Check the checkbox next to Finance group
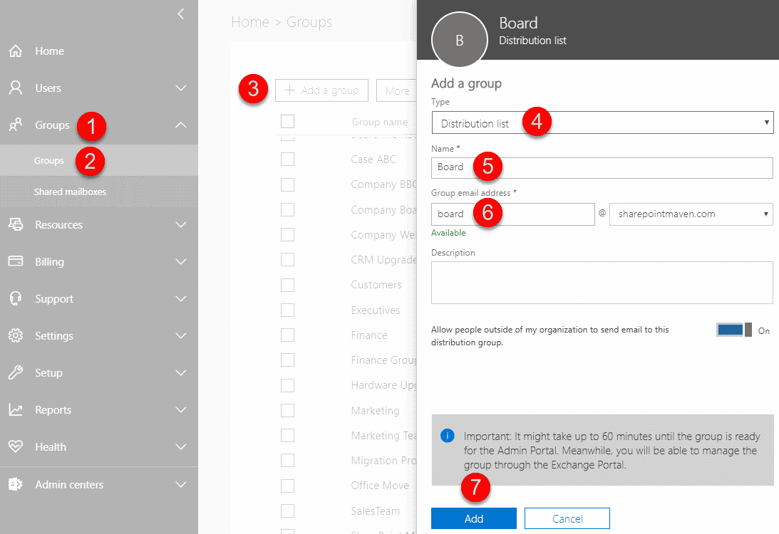This screenshot has width=779, height=534. [x=287, y=335]
